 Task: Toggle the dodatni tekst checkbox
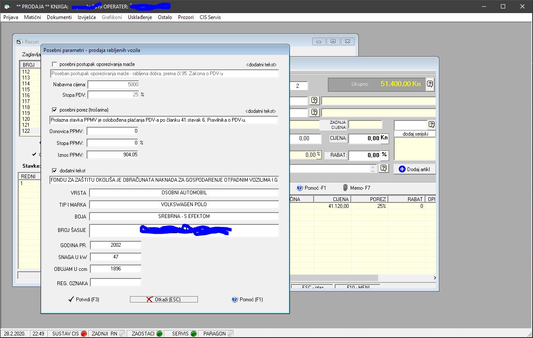54,171
